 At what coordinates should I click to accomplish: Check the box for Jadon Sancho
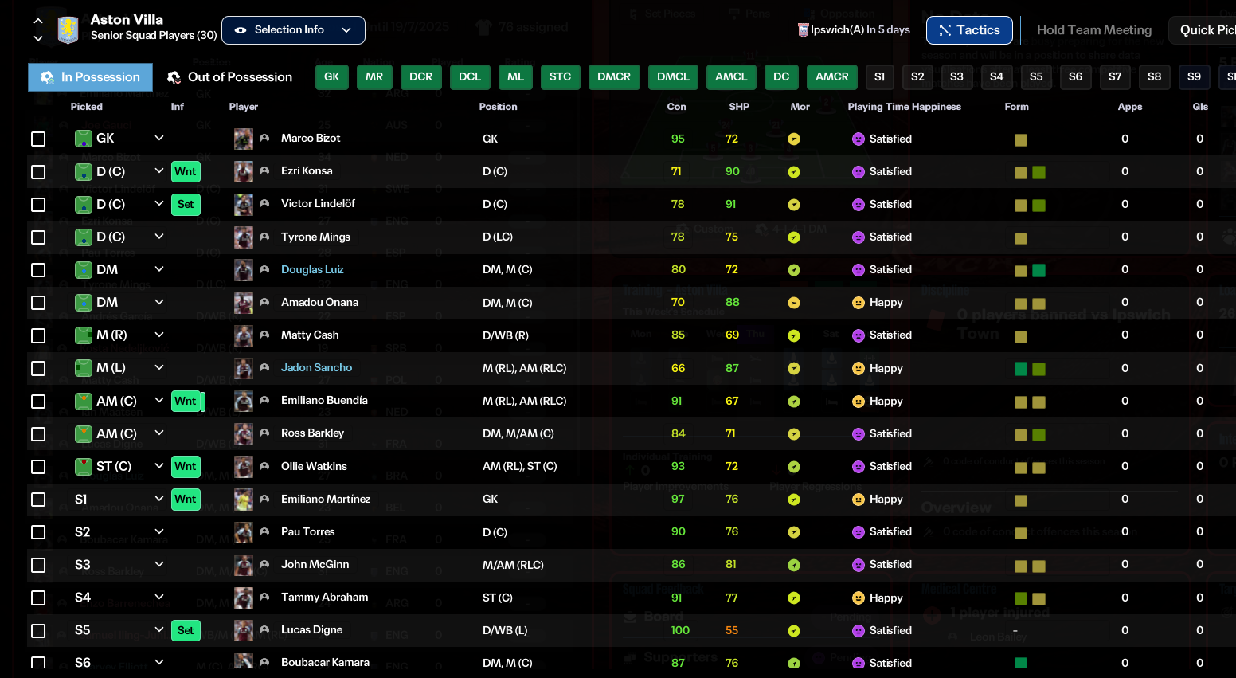(38, 368)
